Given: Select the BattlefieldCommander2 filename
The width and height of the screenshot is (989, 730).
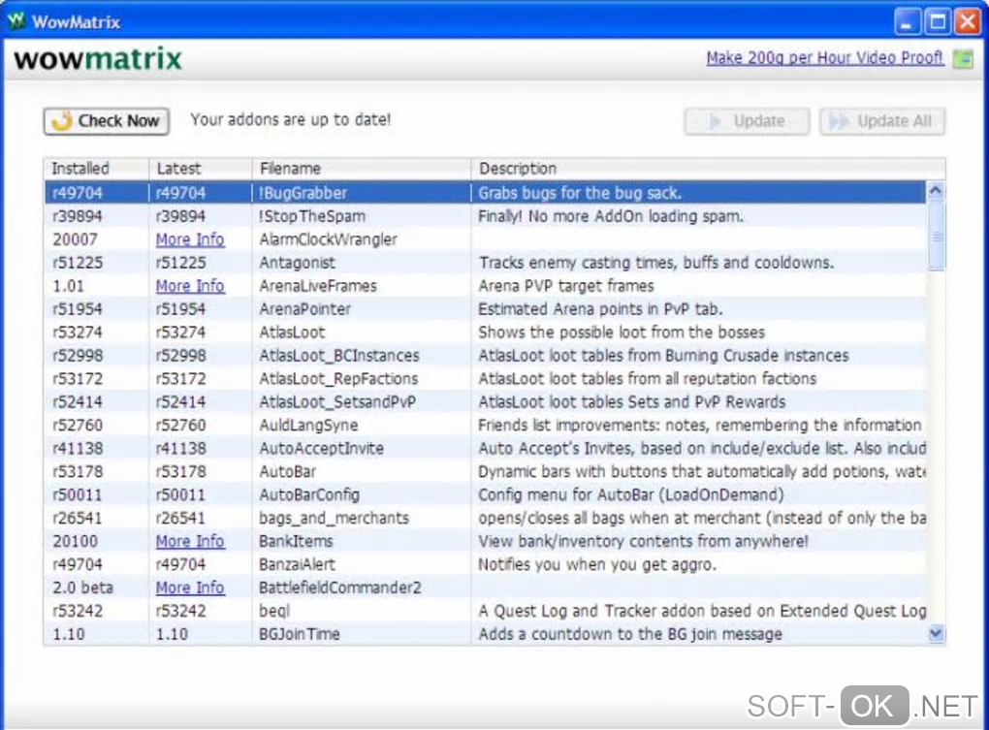Looking at the screenshot, I should click(x=340, y=587).
